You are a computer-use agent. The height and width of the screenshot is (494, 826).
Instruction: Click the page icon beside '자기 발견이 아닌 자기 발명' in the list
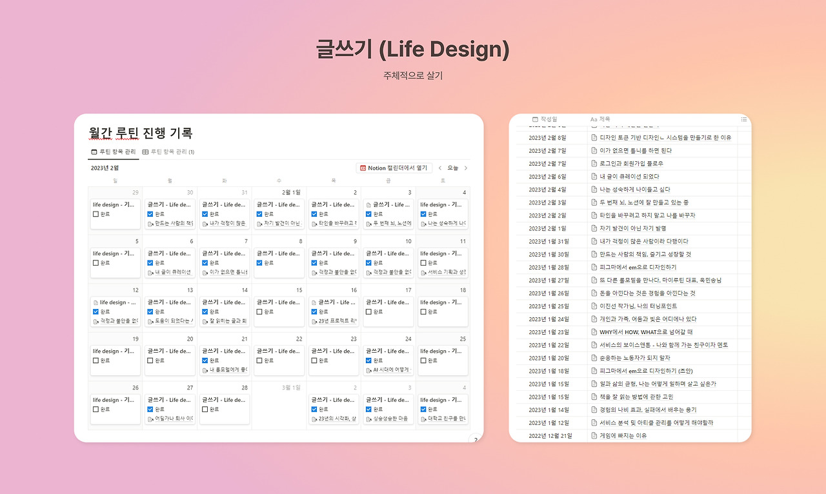(x=594, y=228)
